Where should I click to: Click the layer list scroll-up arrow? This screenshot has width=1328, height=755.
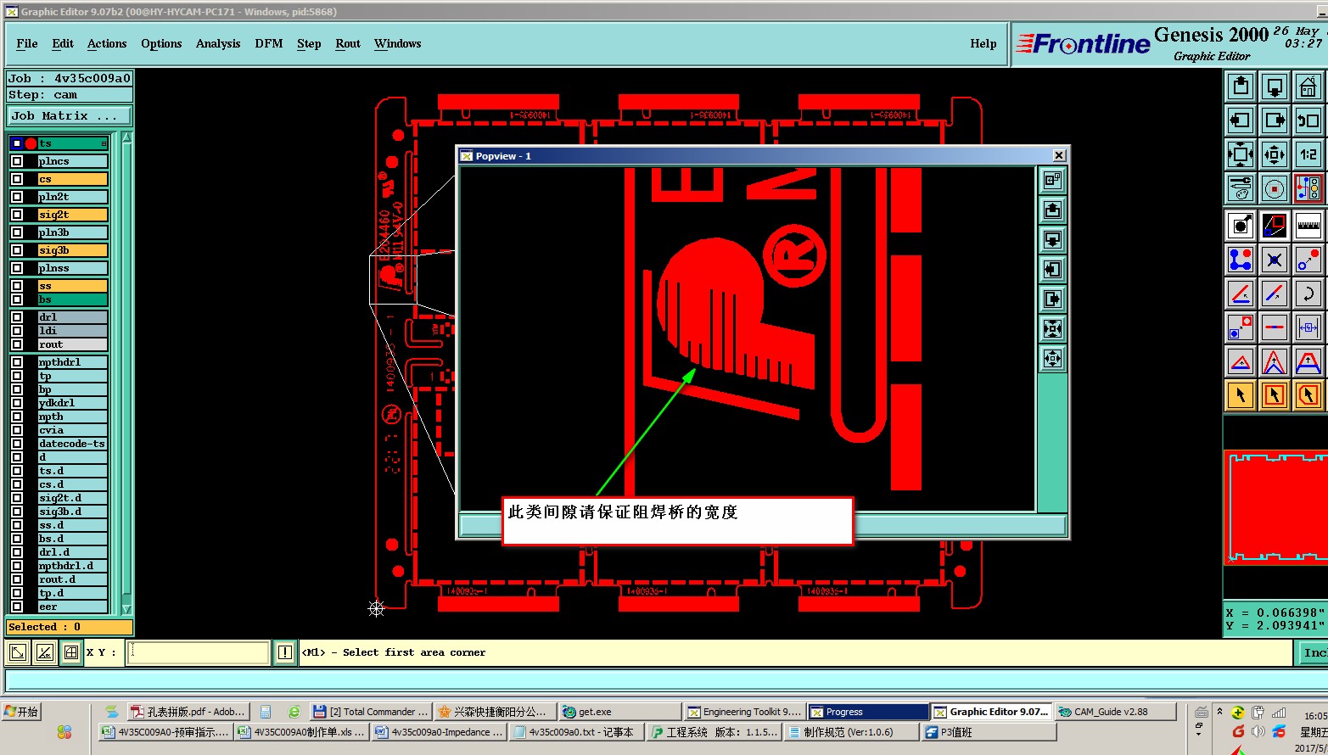click(127, 137)
